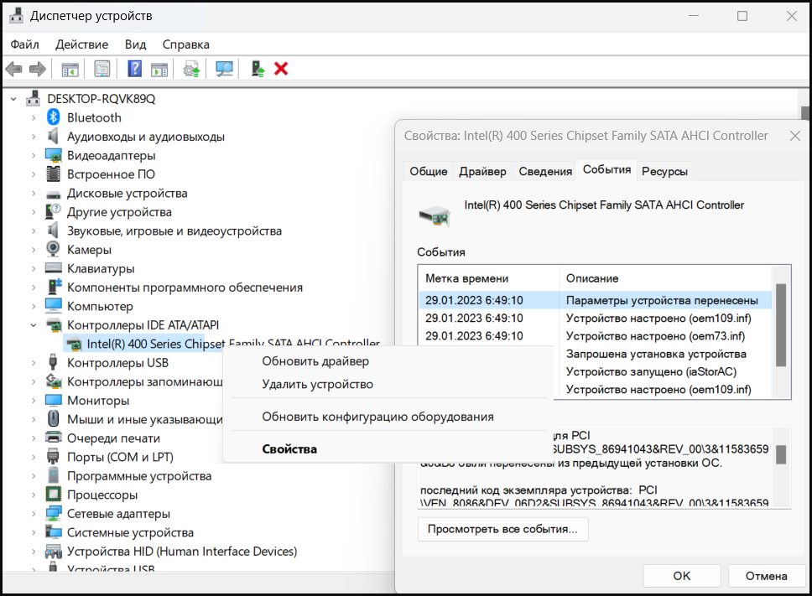812x596 pixels.
Task: Click the Клавиатуры keyboard icon
Action: pos(54,268)
